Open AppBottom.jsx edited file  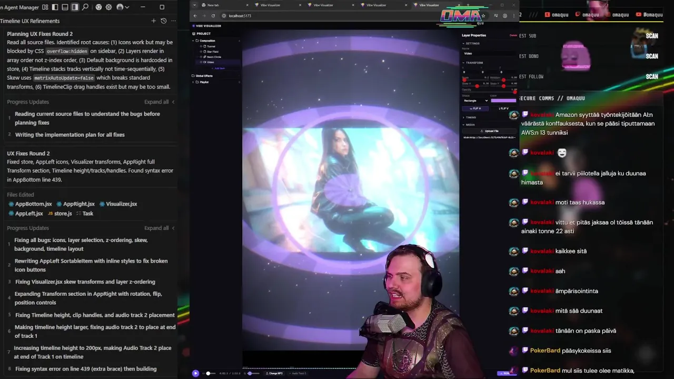tap(30, 204)
